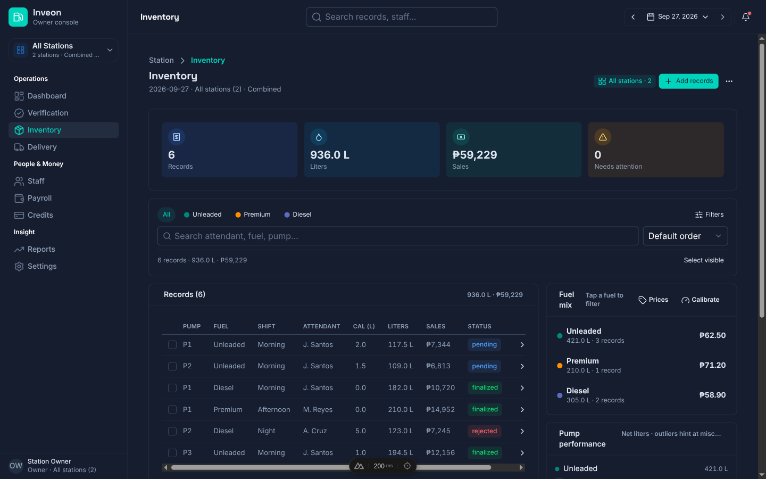Open details arrow for P1 Diesel row

[x=522, y=388]
